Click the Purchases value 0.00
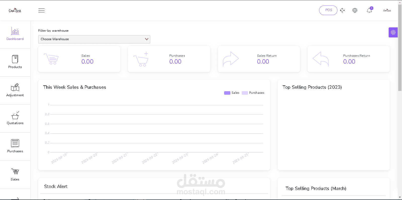Viewport: 402px width, 200px height. coord(175,62)
